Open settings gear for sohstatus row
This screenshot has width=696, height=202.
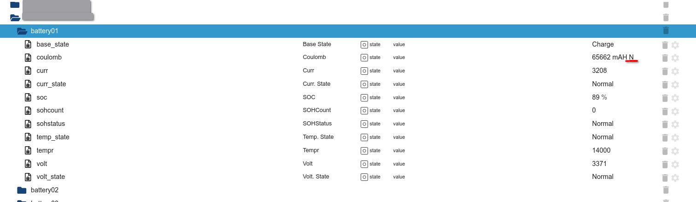[675, 125]
